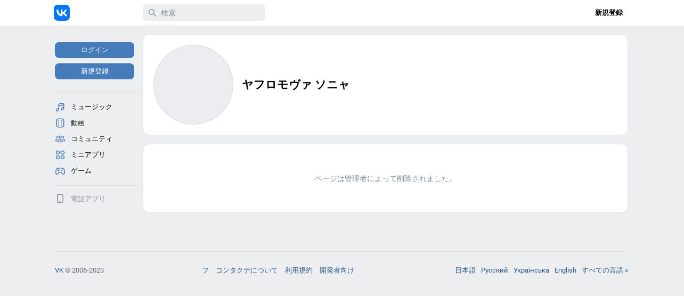Switch language to English
Image resolution: width=684 pixels, height=296 pixels.
(565, 270)
